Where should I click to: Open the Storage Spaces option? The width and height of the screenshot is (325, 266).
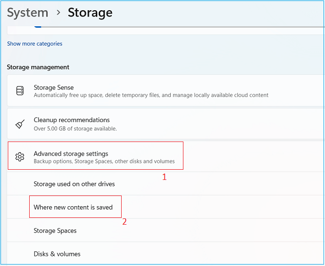(55, 231)
